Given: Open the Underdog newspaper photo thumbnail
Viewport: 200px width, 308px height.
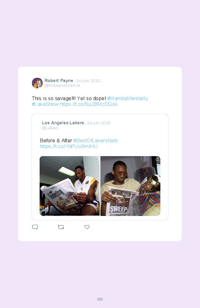Looking at the screenshot, I should pyautogui.click(x=70, y=186).
